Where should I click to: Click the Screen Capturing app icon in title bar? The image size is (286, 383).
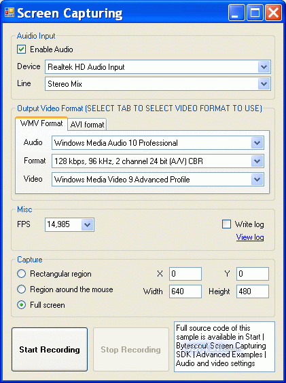click(10, 13)
